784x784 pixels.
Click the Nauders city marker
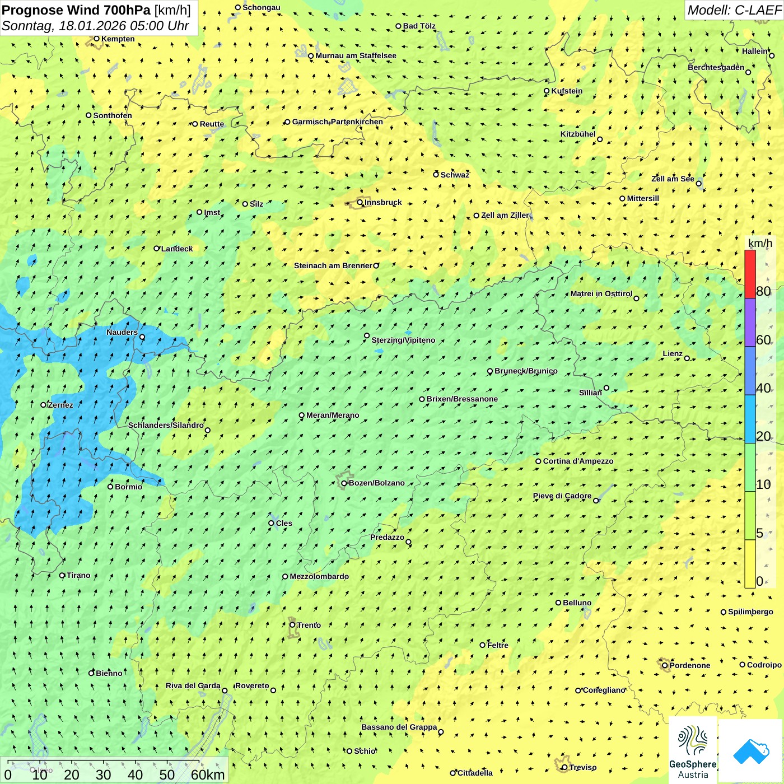pyautogui.click(x=142, y=337)
